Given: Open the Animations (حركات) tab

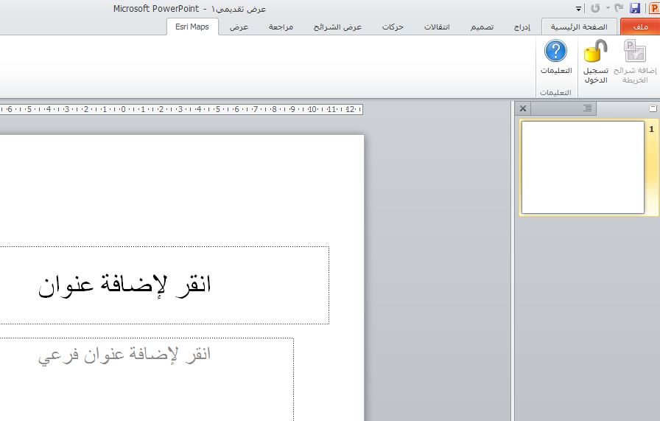Looking at the screenshot, I should (393, 27).
